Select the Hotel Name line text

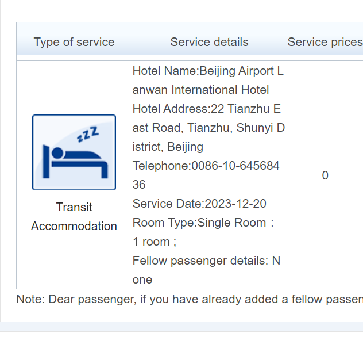click(x=208, y=71)
